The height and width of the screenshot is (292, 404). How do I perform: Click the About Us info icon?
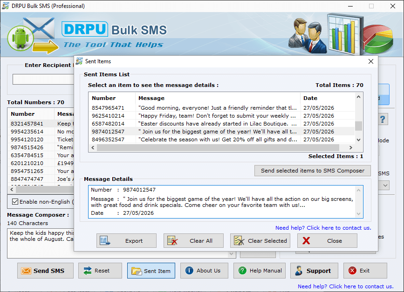click(189, 271)
